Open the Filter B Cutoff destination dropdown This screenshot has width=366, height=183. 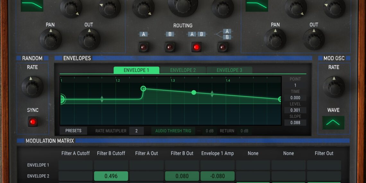point(111,153)
